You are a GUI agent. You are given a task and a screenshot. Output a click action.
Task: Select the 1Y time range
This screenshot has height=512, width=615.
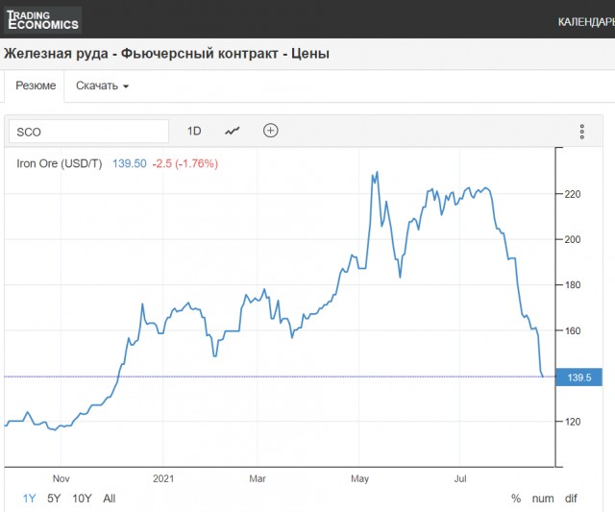[x=29, y=499]
